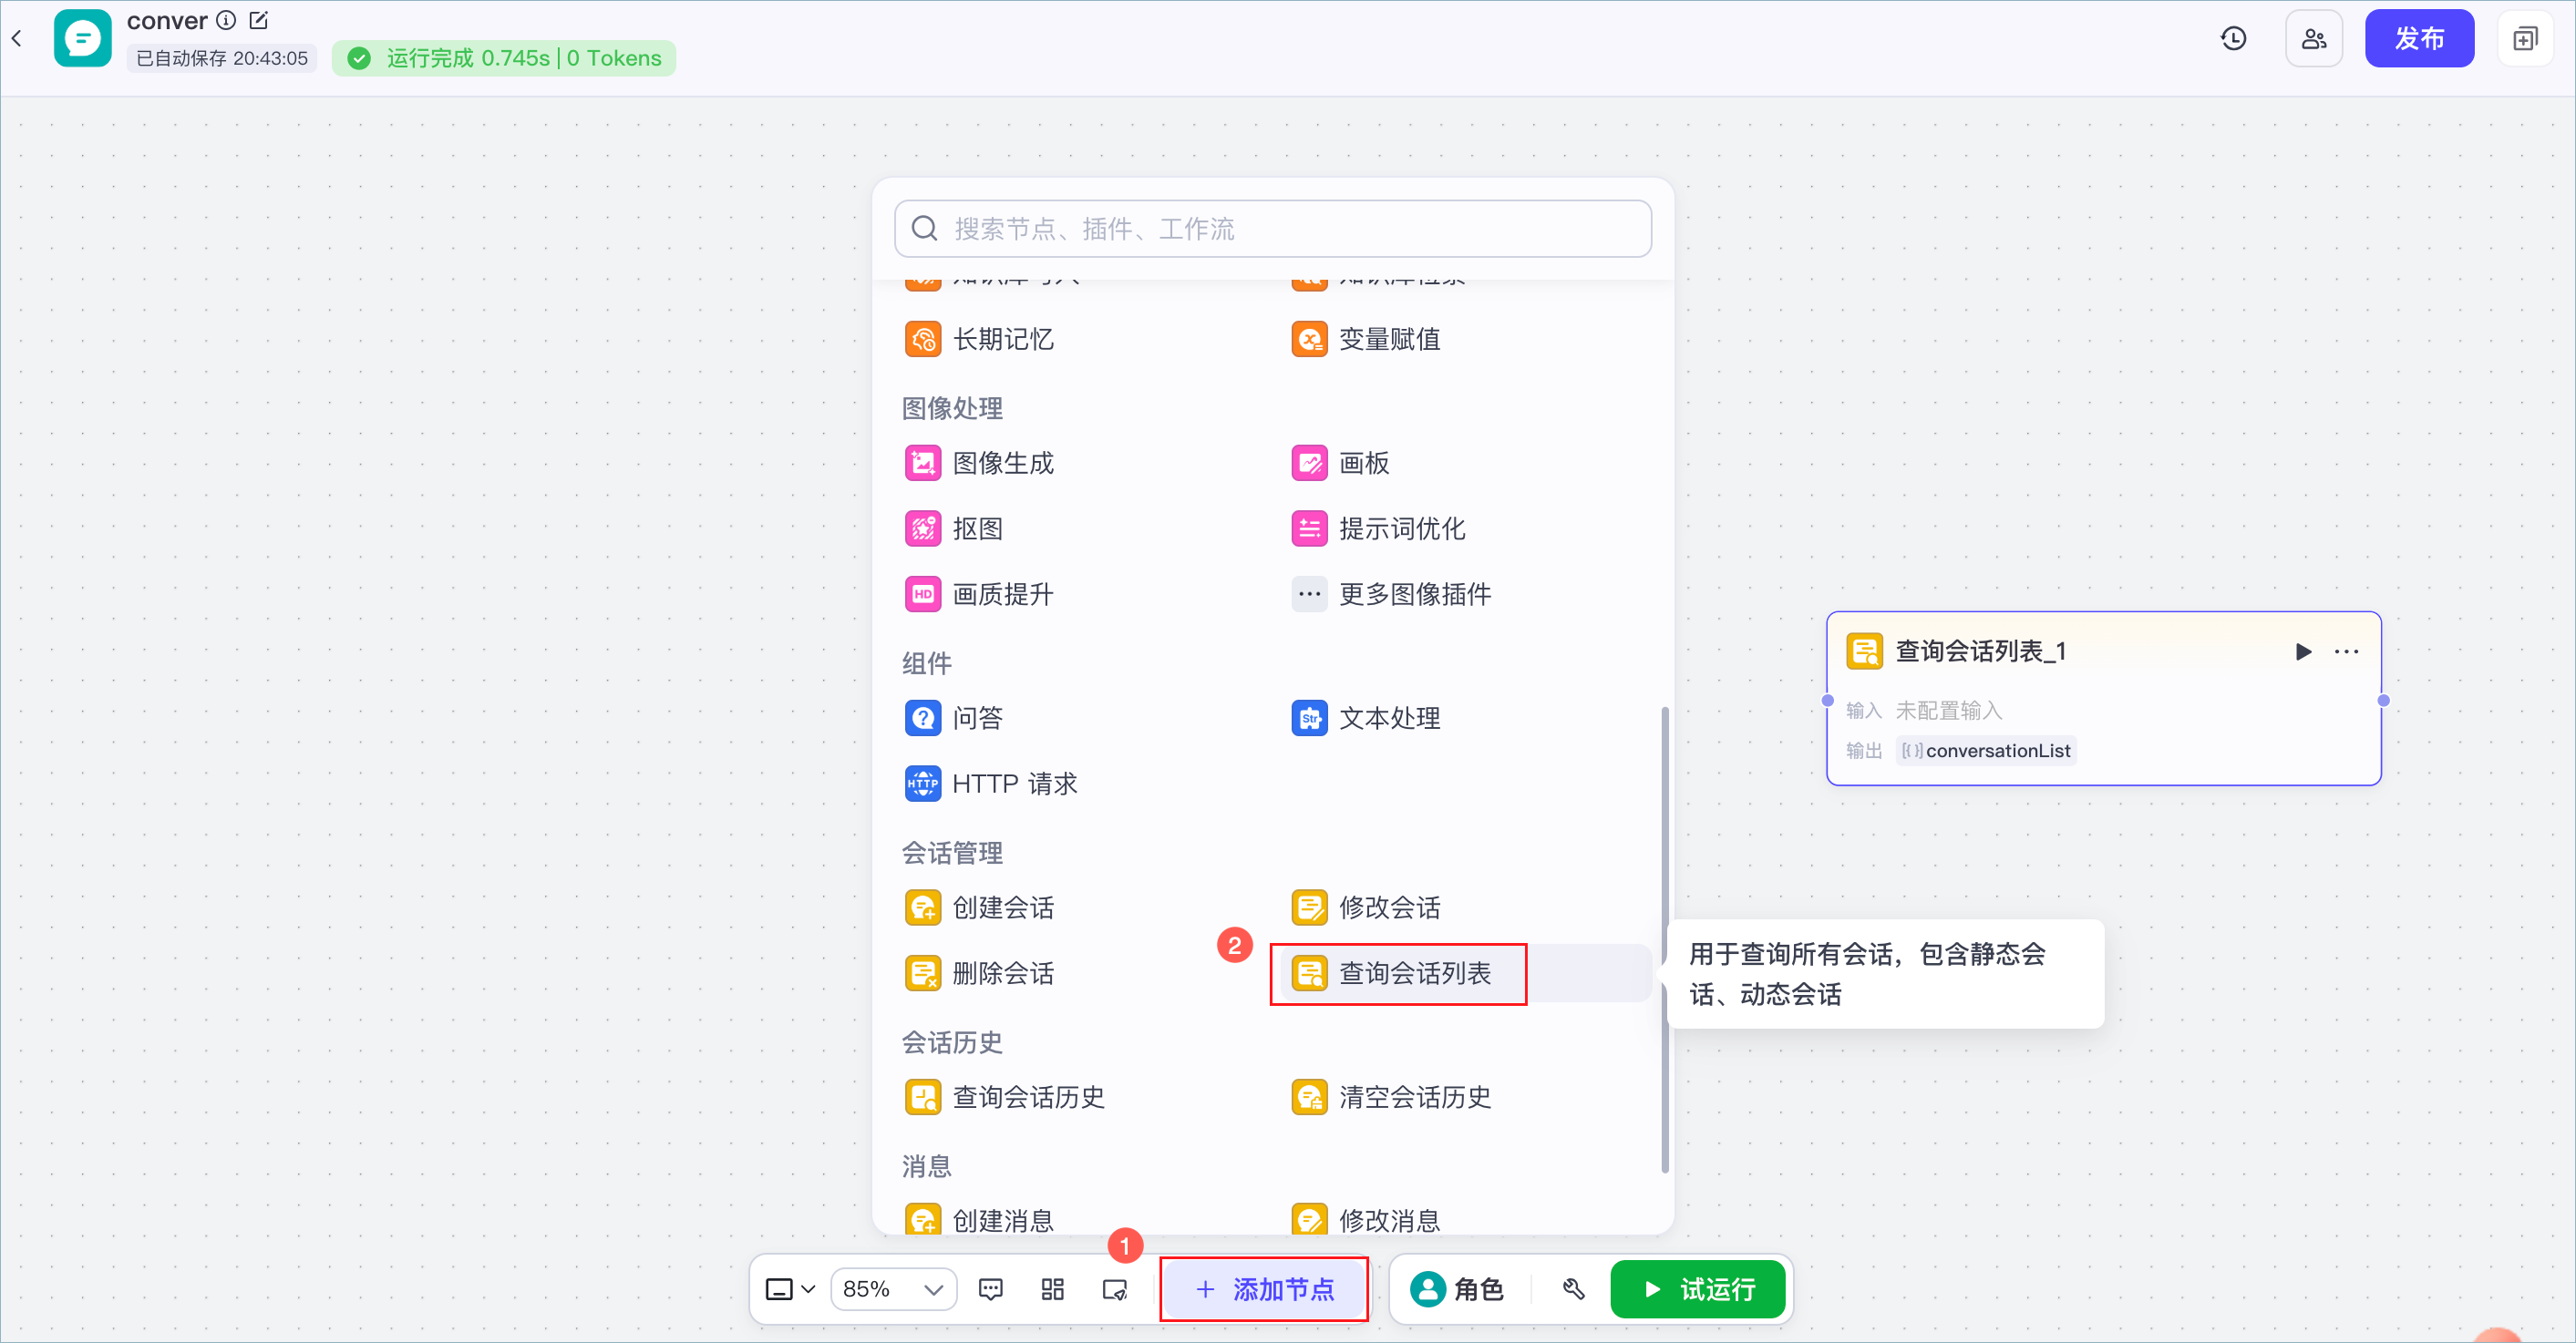
Task: Open collaborators people icon
Action: click(2314, 38)
